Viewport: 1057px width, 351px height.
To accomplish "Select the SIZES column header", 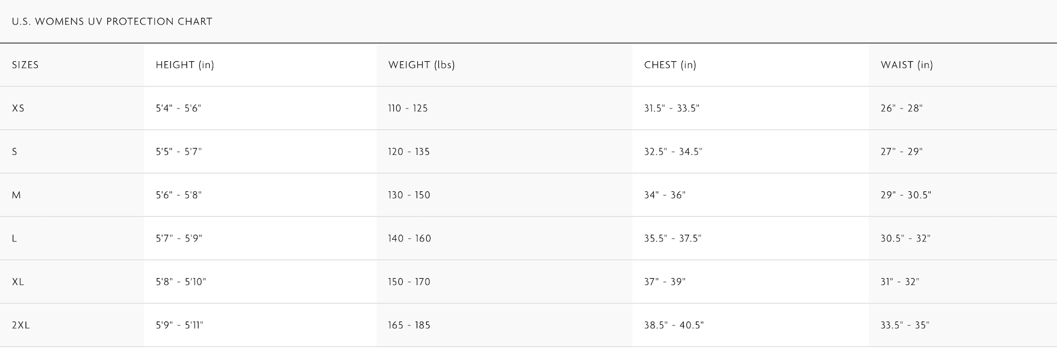I will click(x=26, y=65).
